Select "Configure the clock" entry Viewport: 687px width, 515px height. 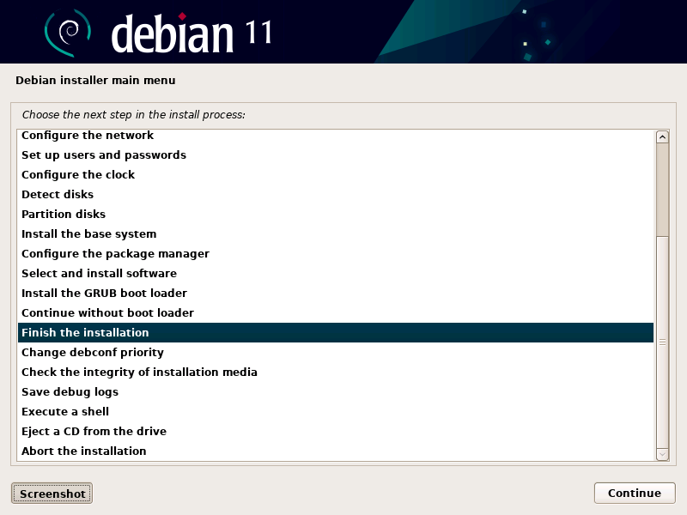click(336, 175)
